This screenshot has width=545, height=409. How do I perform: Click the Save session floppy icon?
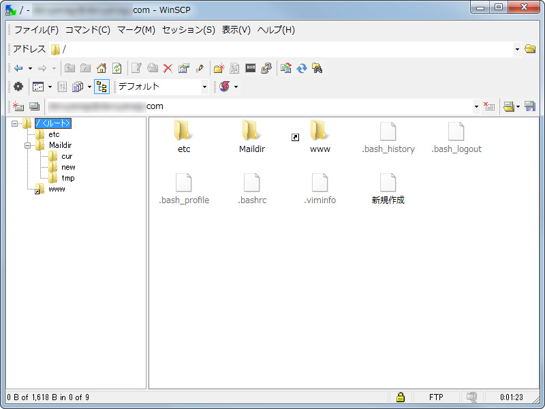click(530, 106)
